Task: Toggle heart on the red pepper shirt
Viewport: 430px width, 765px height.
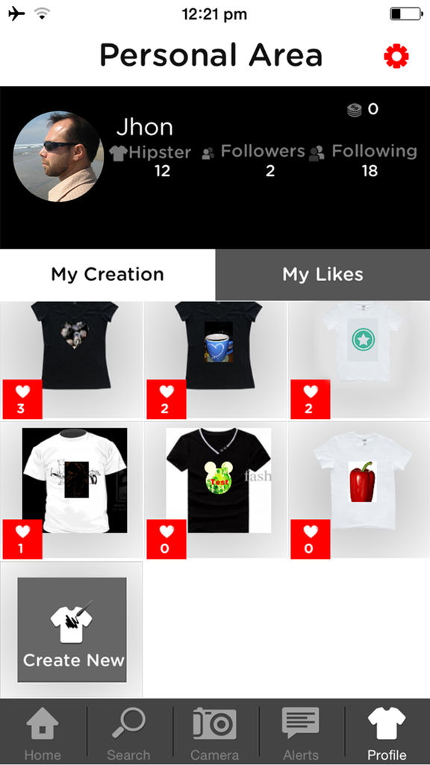Action: coord(310,539)
